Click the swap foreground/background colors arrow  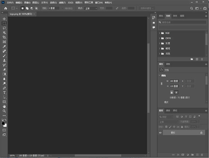tap(5, 120)
